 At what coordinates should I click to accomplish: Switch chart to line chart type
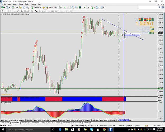point(68,7)
